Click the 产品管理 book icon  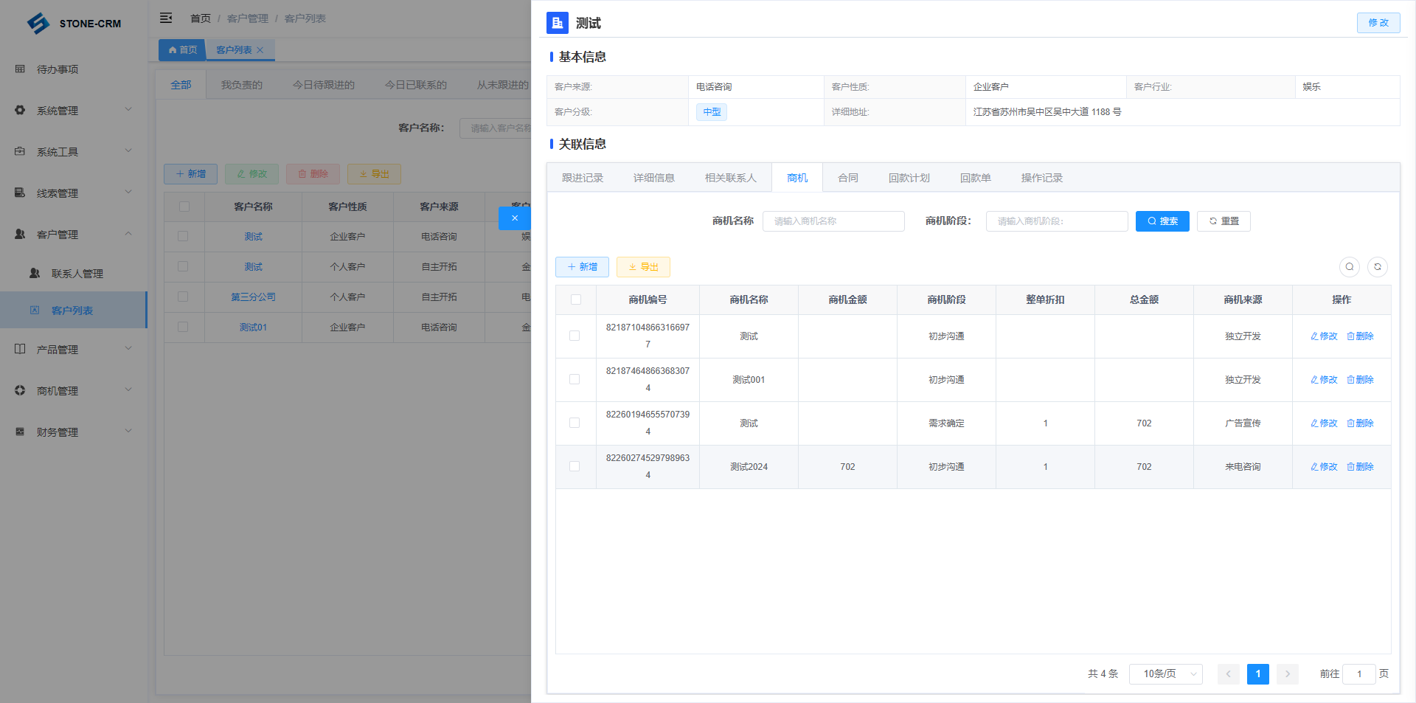(20, 349)
